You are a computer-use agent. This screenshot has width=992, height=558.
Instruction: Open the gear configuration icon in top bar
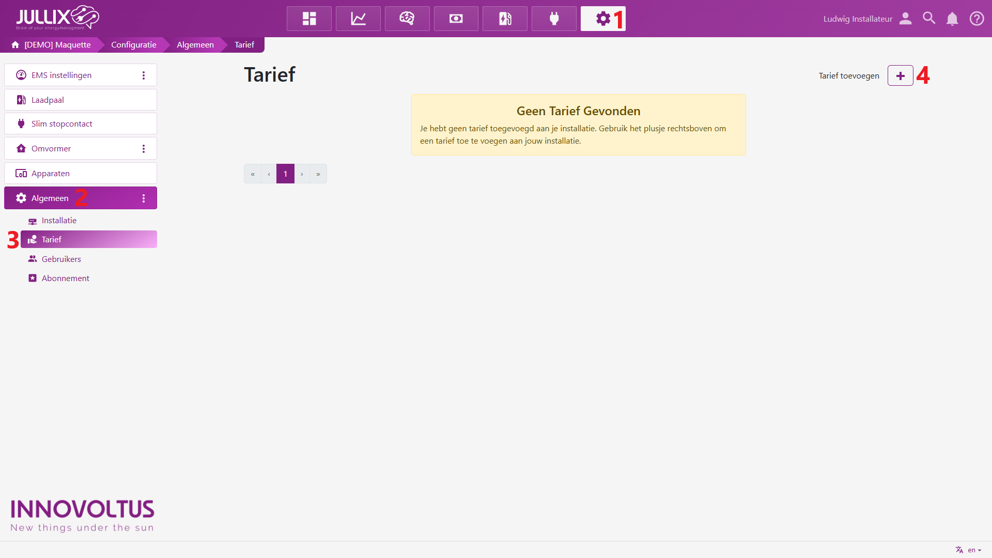tap(602, 19)
